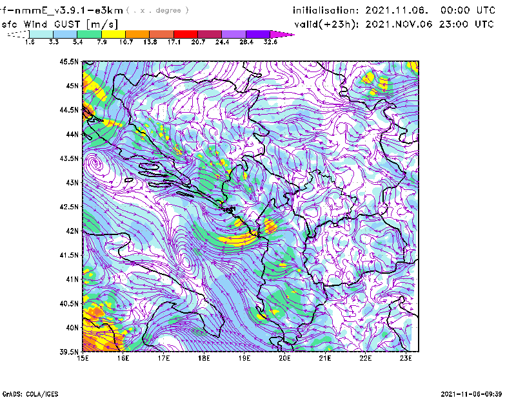516x398 pixels.
Task: Click the yellow 7.9–10.7 legend swatch
Action: (114, 34)
